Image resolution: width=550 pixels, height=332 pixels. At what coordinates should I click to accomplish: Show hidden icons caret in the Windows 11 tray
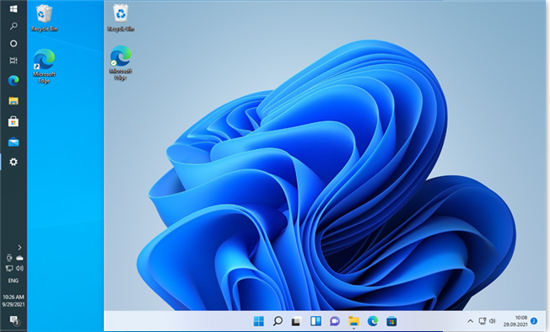coord(471,321)
